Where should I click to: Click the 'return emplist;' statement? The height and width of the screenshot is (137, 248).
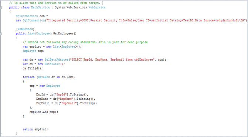tap(35, 129)
